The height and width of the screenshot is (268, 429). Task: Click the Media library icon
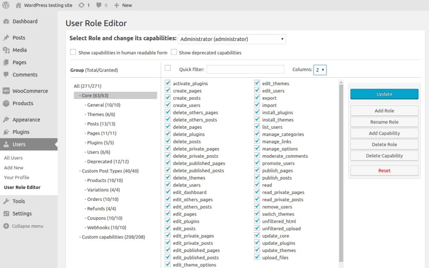pyautogui.click(x=6, y=50)
